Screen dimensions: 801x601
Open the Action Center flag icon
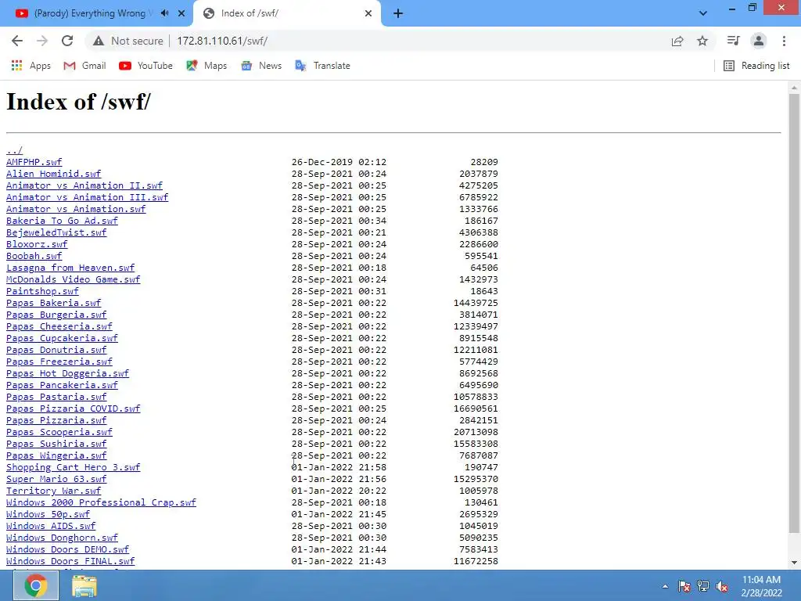[684, 586]
